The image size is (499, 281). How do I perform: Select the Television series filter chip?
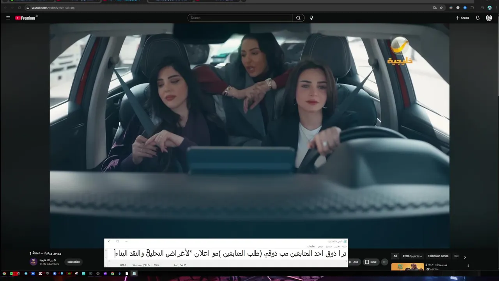(x=438, y=256)
